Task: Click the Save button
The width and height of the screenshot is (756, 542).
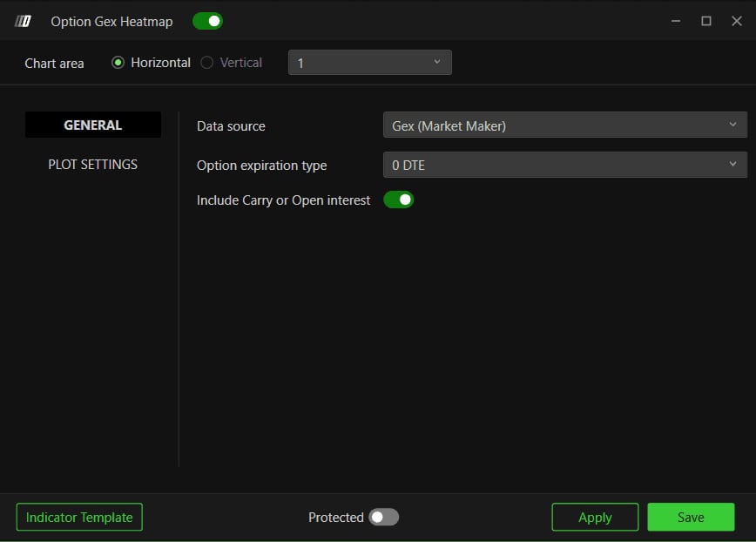Action: pyautogui.click(x=691, y=517)
